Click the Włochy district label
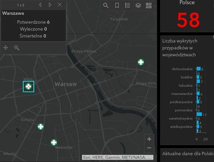214x162 pixels. click(10, 154)
